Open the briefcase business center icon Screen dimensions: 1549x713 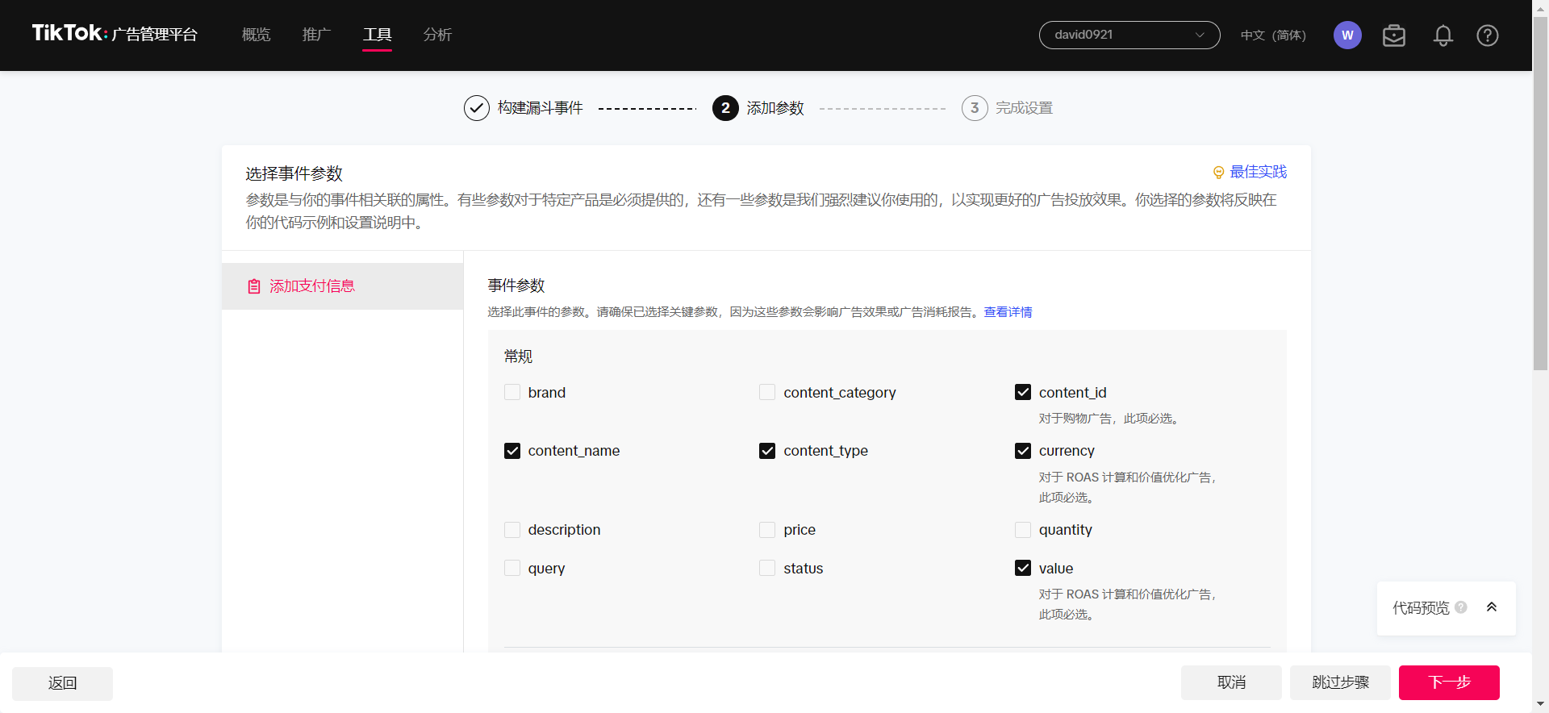(x=1394, y=35)
